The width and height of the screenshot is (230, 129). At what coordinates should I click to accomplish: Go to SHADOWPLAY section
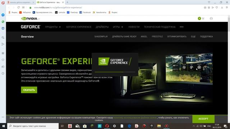pyautogui.click(x=101, y=37)
